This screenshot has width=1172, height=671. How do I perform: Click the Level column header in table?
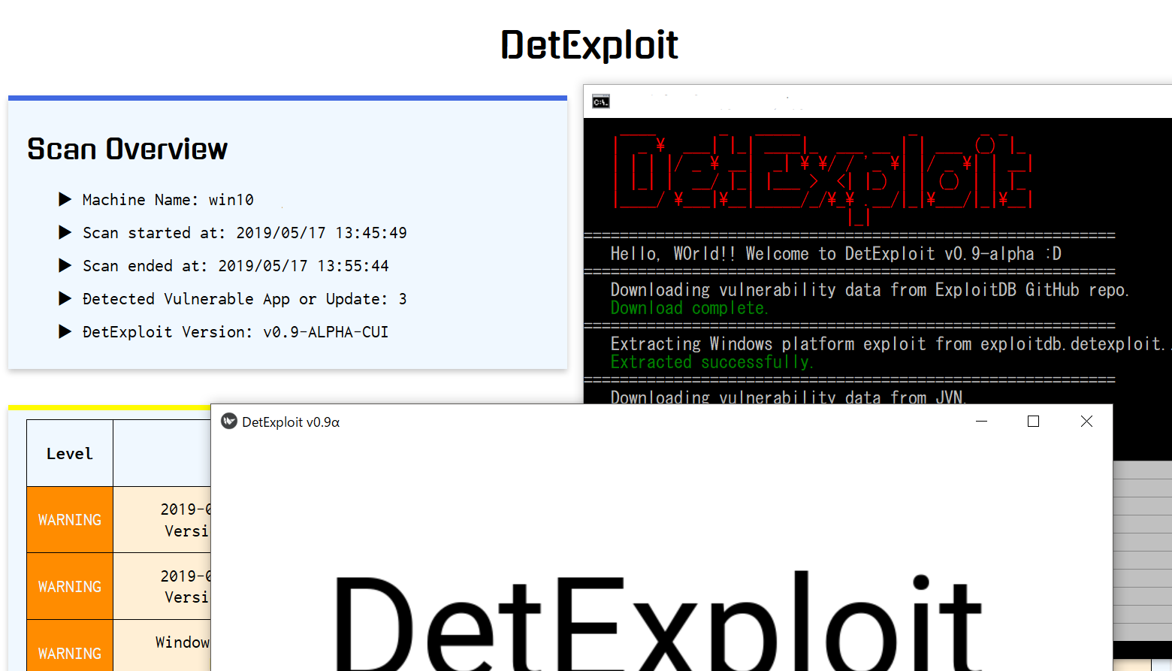coord(70,453)
